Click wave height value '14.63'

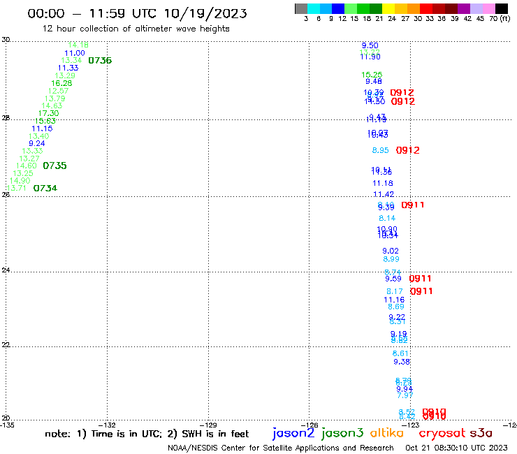(52, 105)
